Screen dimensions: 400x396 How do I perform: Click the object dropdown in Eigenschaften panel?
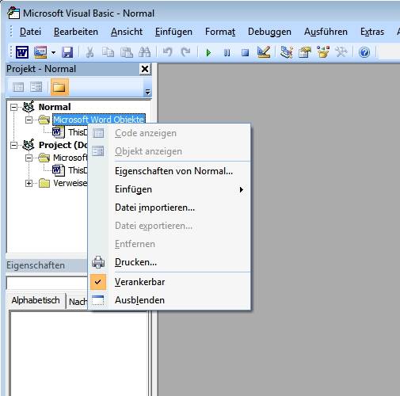(47, 283)
